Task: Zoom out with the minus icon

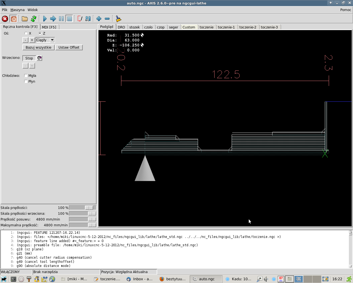Action: coord(107,19)
